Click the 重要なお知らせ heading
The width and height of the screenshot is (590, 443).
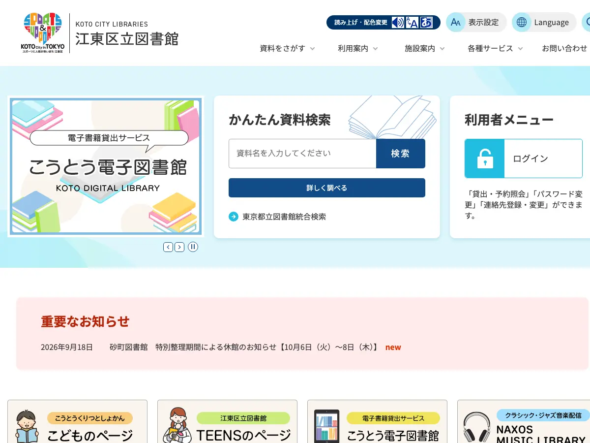(x=85, y=321)
